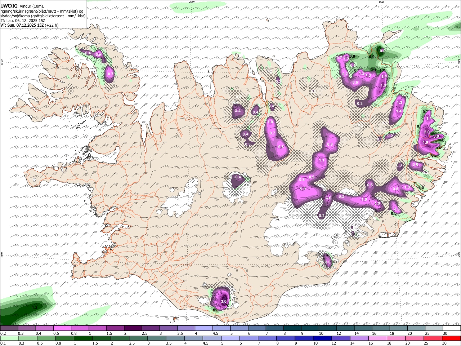
Task: Pick dark teal top-row swatch between 8 and 9
Action: pyautogui.click(x=292, y=328)
